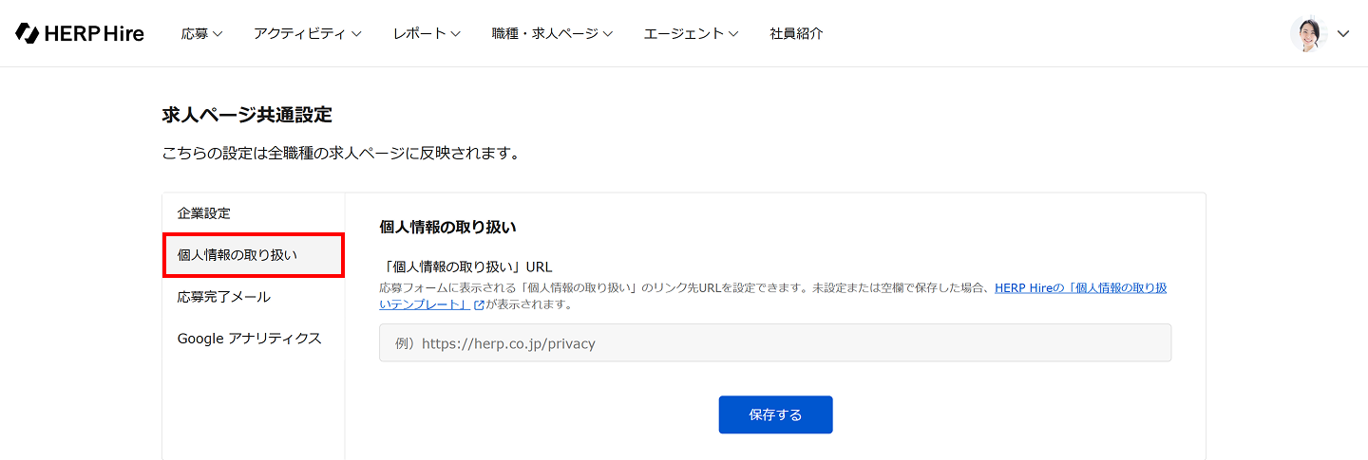Image resolution: width=1368 pixels, height=460 pixels.
Task: Click the 求人ページ共通設定 page heading
Action: 247,115
